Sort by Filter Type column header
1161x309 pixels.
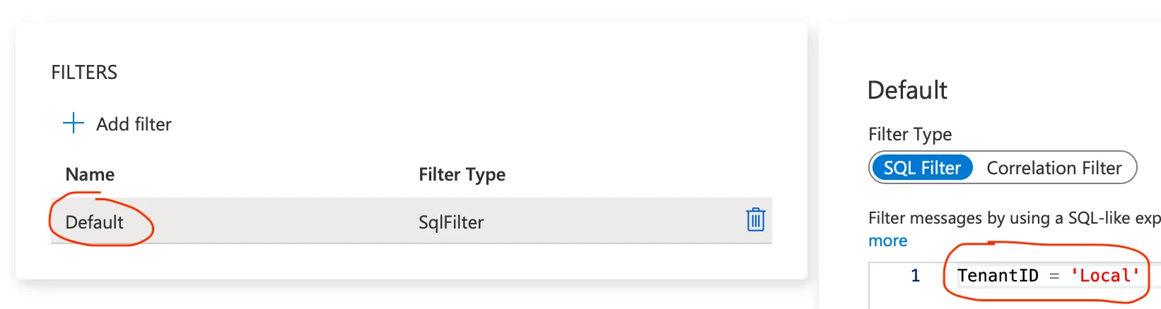point(462,174)
